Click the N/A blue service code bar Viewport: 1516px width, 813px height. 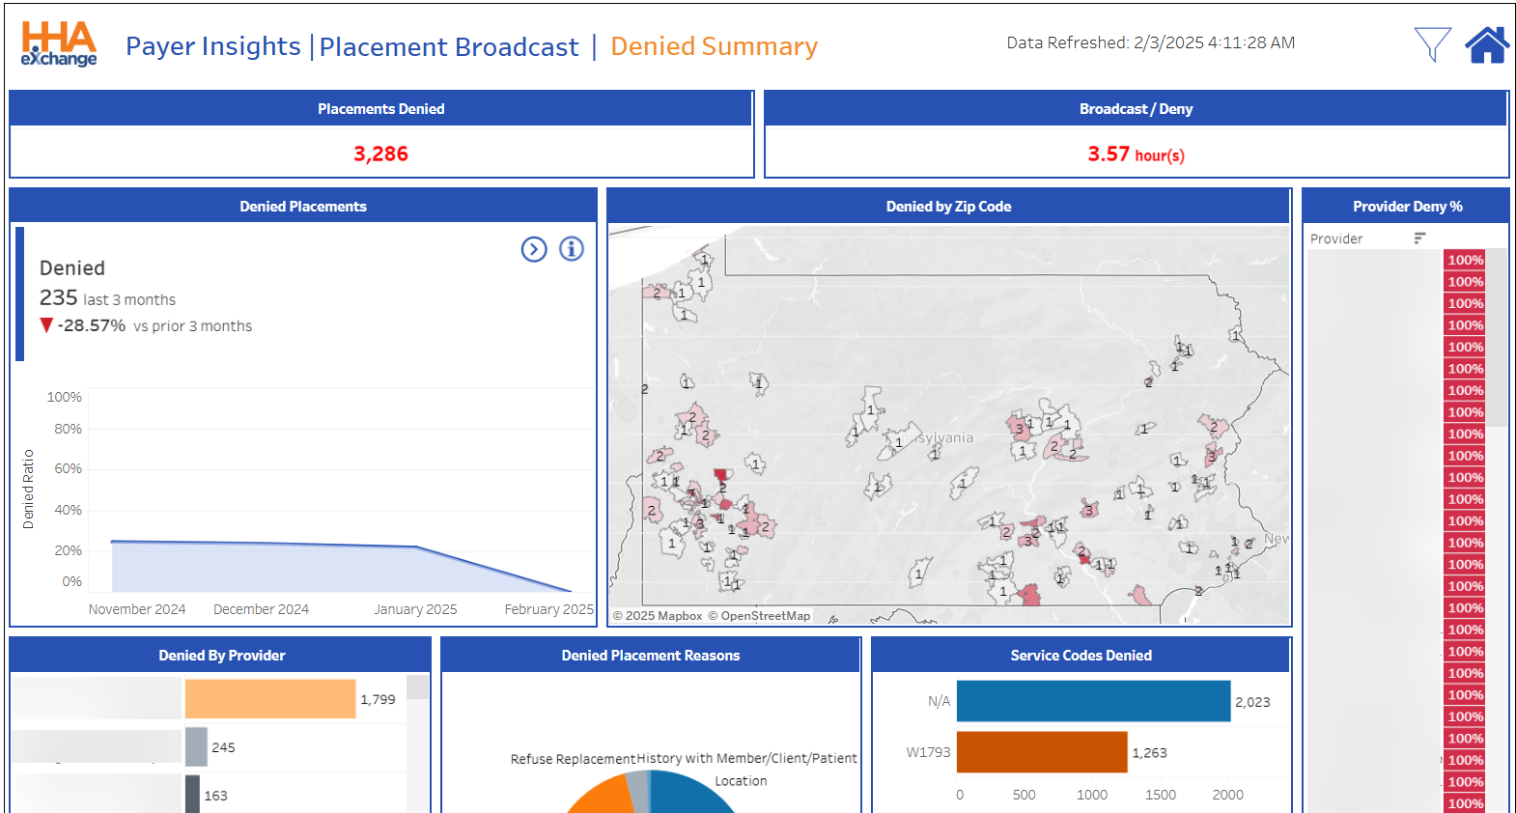pos(1093,701)
